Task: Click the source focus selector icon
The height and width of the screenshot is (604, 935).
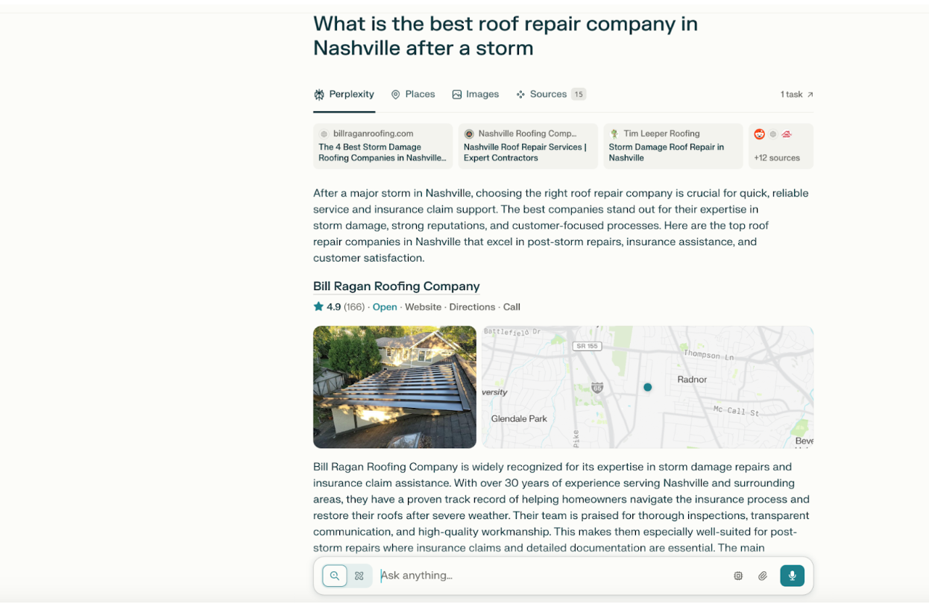Action: coord(738,576)
